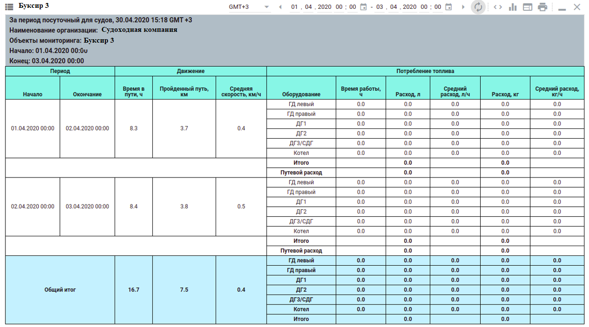Toggle the panel layout icon
The width and height of the screenshot is (589, 327).
pyautogui.click(x=528, y=7)
